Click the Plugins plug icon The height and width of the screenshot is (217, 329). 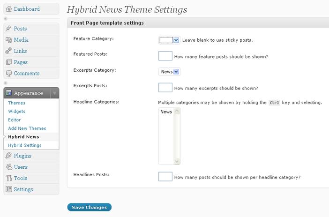8,156
